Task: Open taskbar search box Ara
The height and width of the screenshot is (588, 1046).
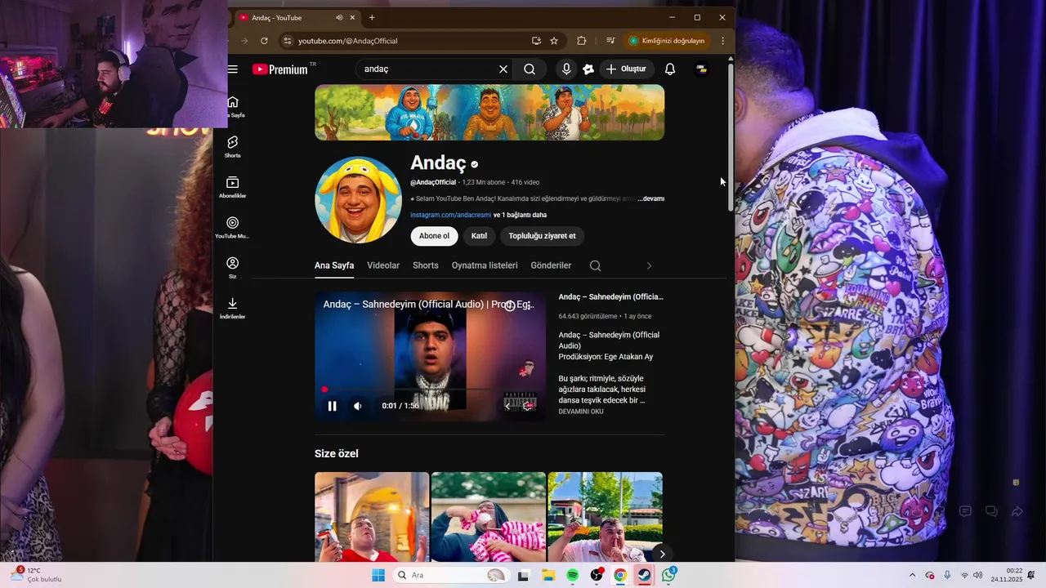Action: click(449, 575)
